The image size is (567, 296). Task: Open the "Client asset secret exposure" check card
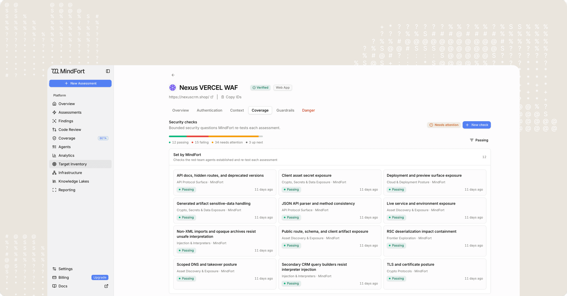click(330, 182)
